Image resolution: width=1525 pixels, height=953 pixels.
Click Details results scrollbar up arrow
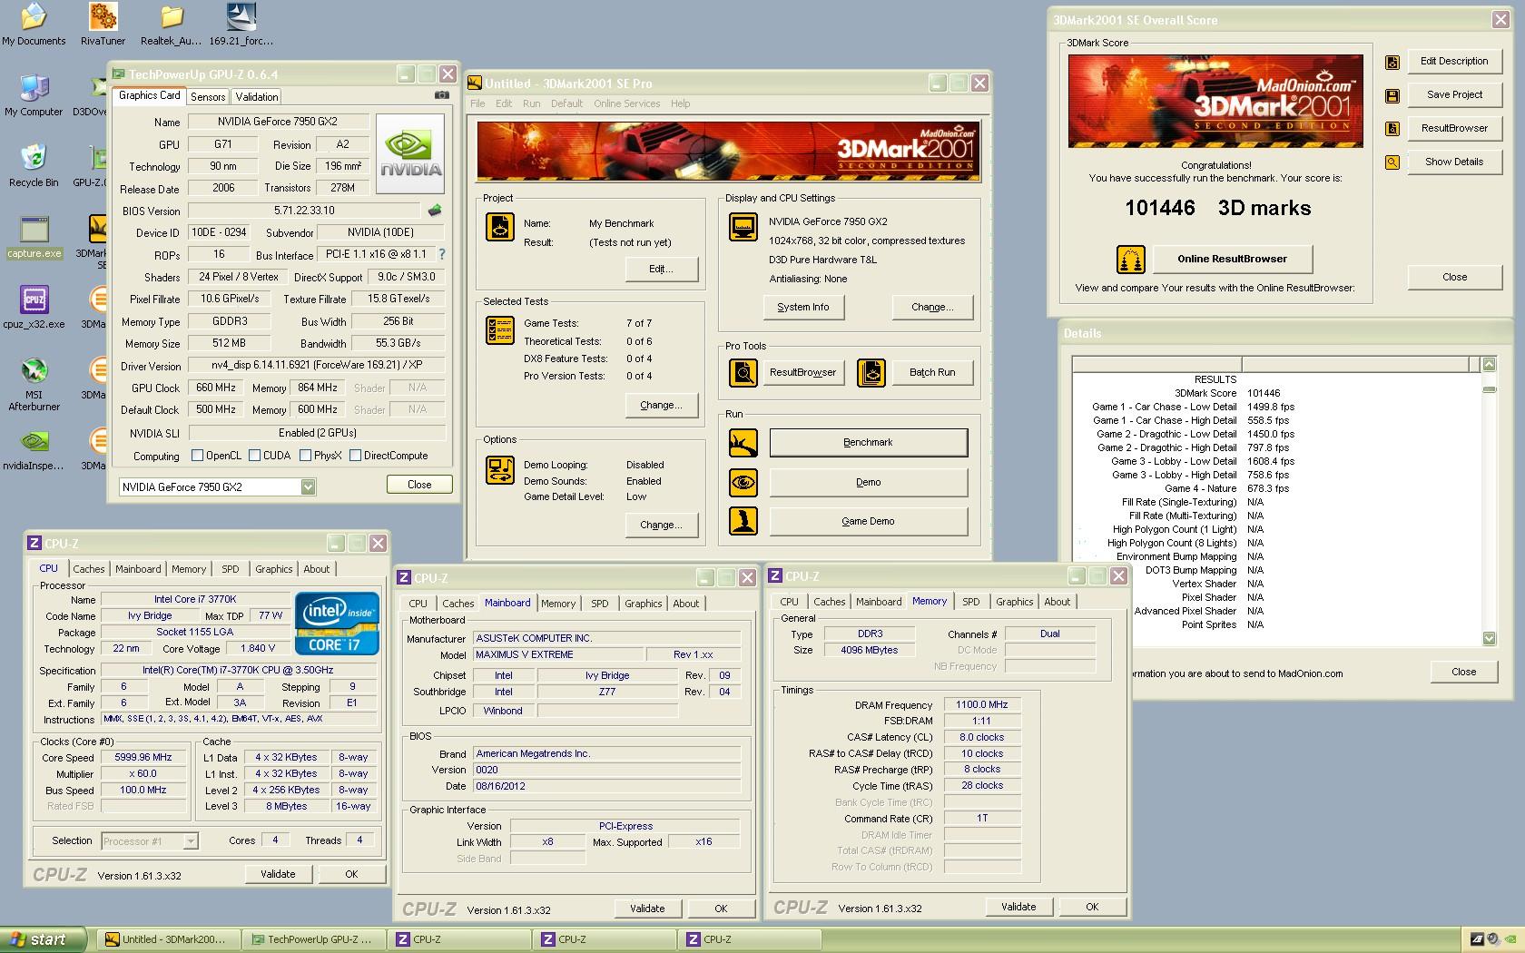pos(1489,364)
